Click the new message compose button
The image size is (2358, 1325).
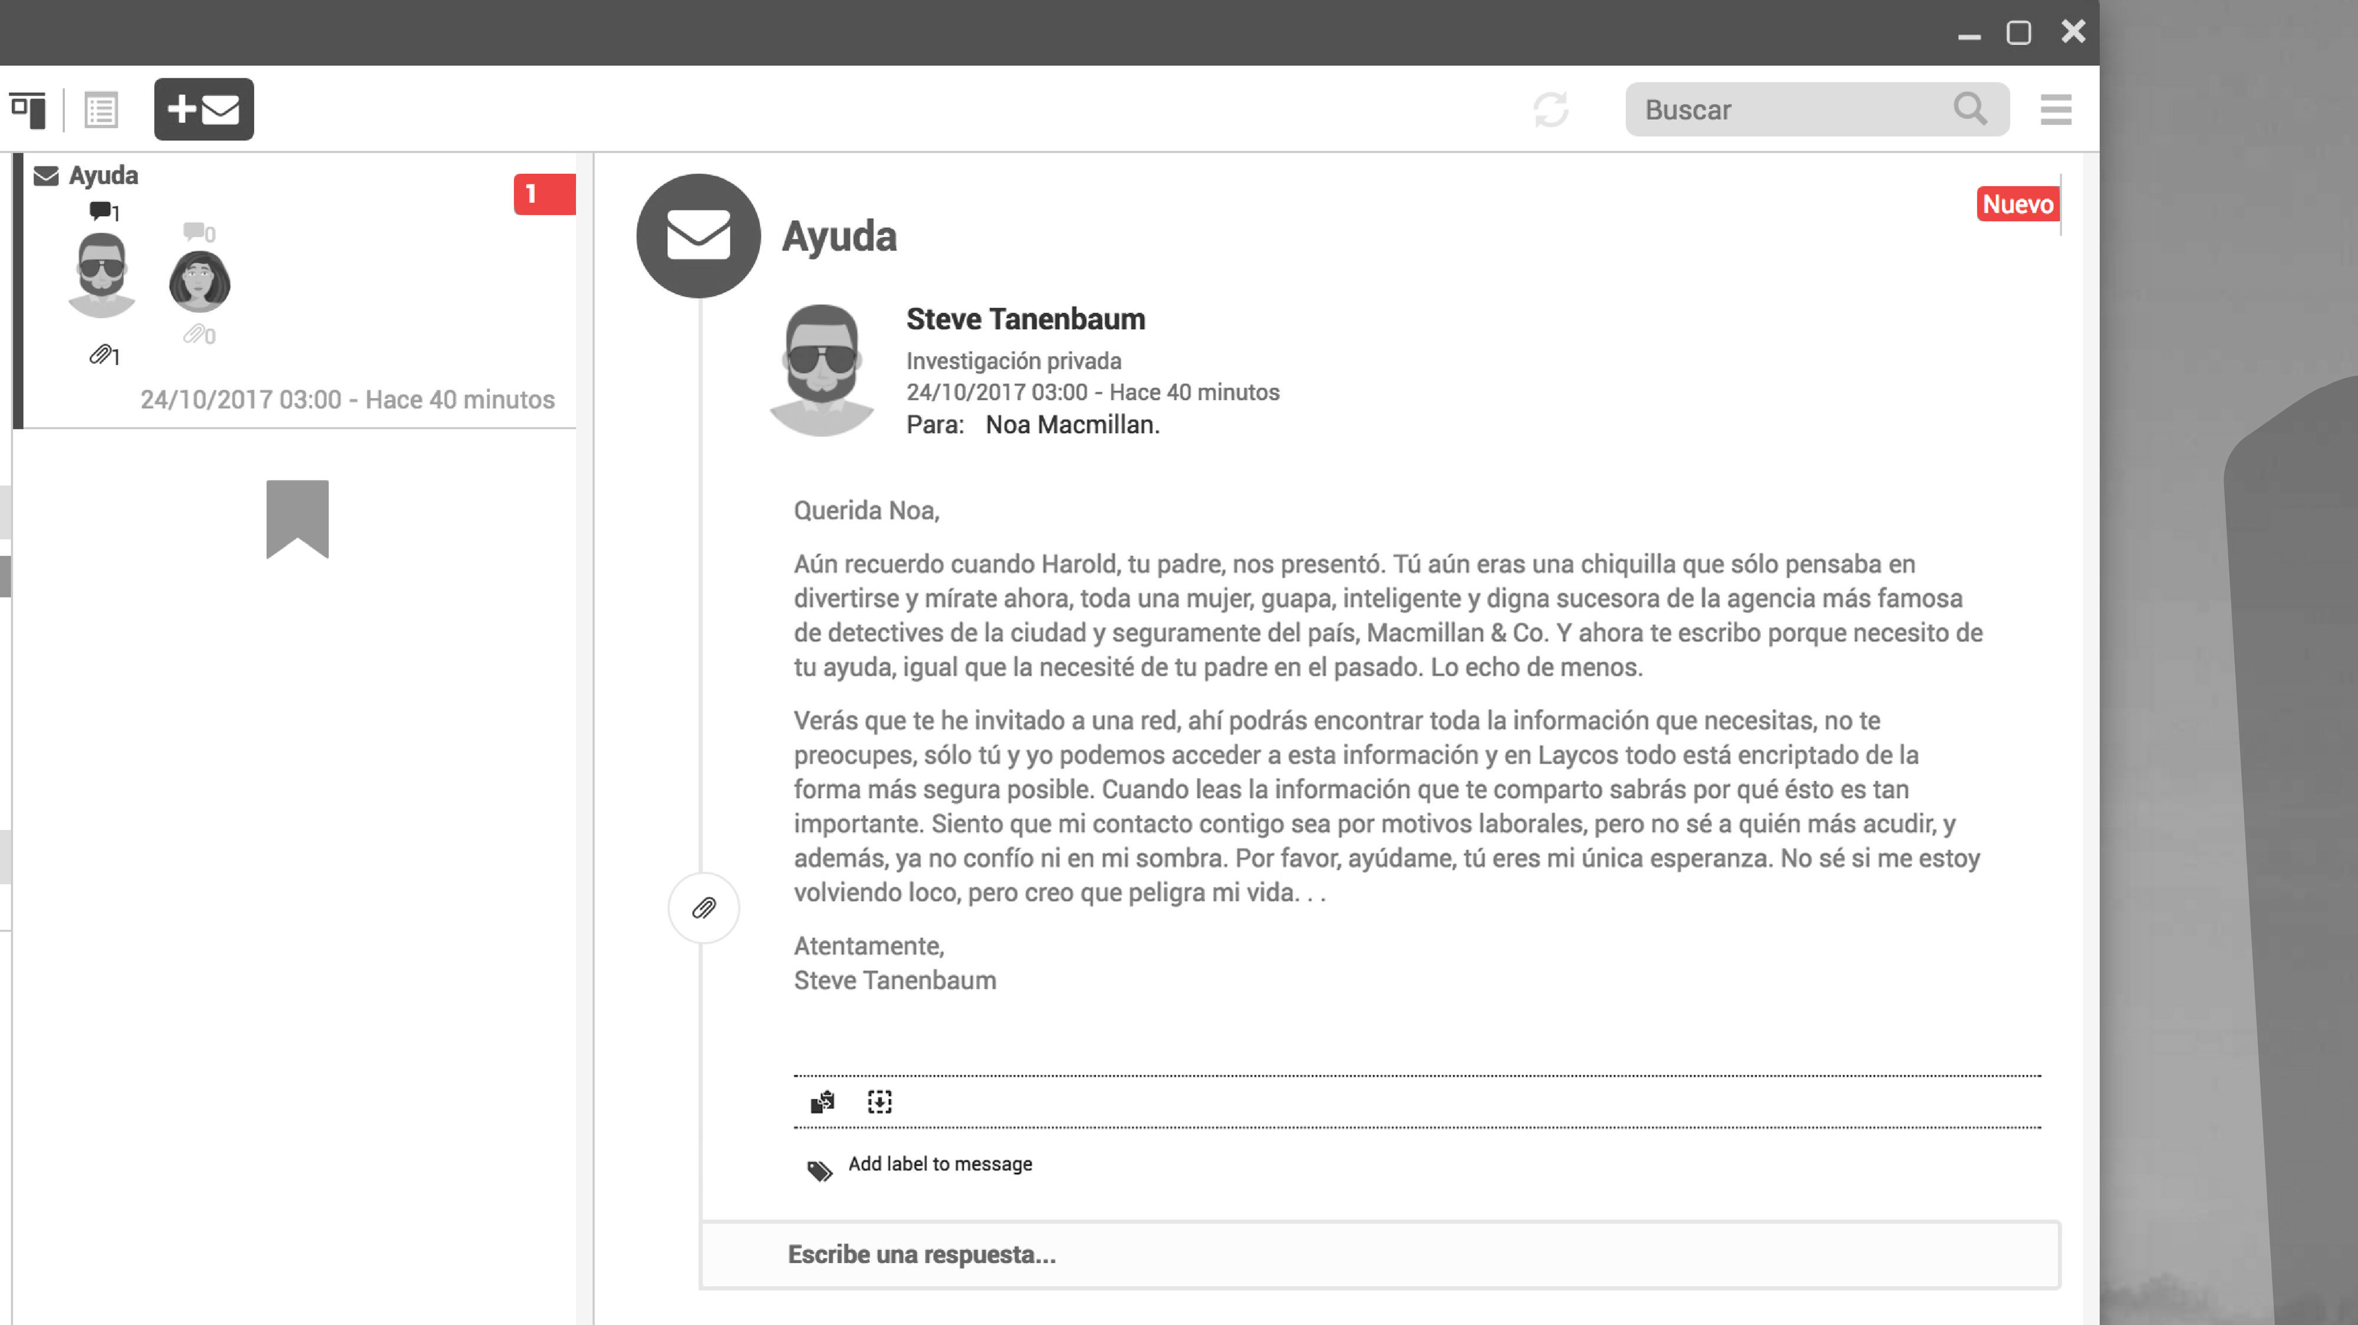(x=203, y=109)
